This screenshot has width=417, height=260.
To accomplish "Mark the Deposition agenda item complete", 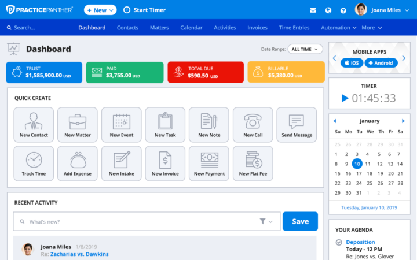I will [339, 242].
